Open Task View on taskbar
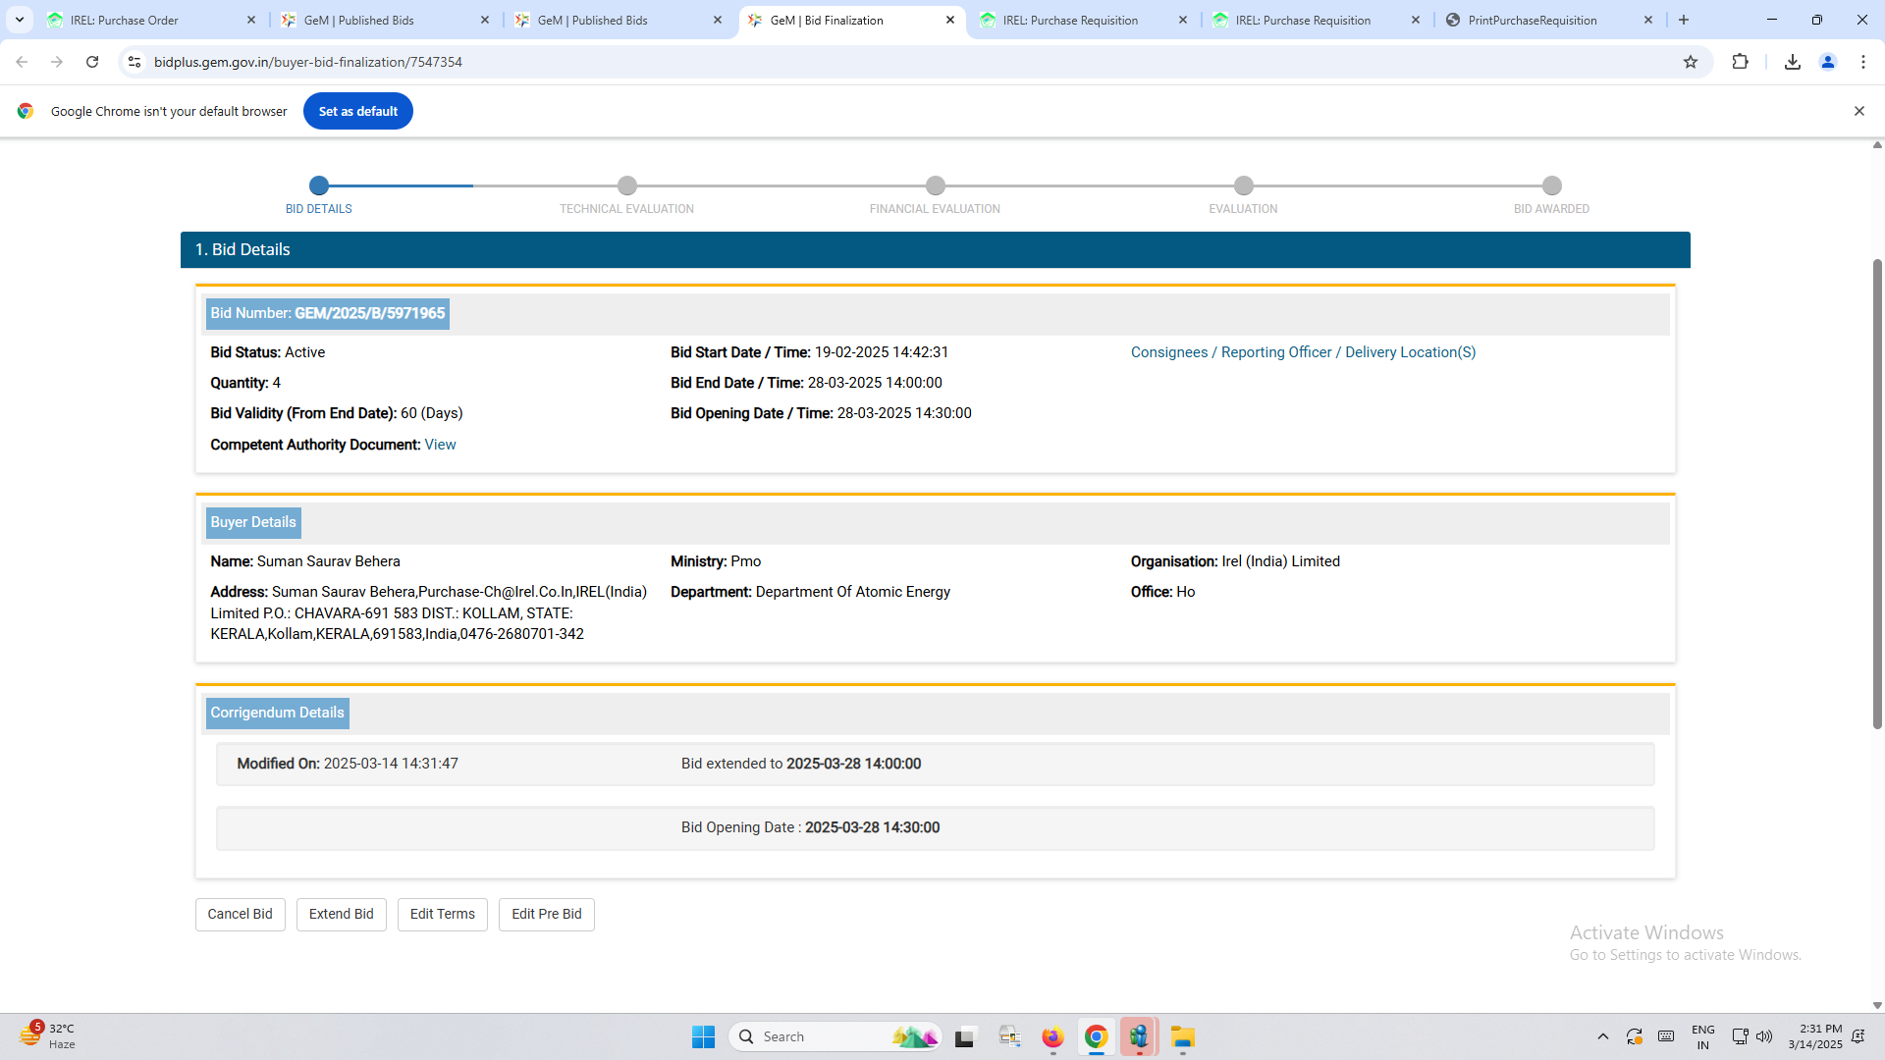 coord(966,1036)
